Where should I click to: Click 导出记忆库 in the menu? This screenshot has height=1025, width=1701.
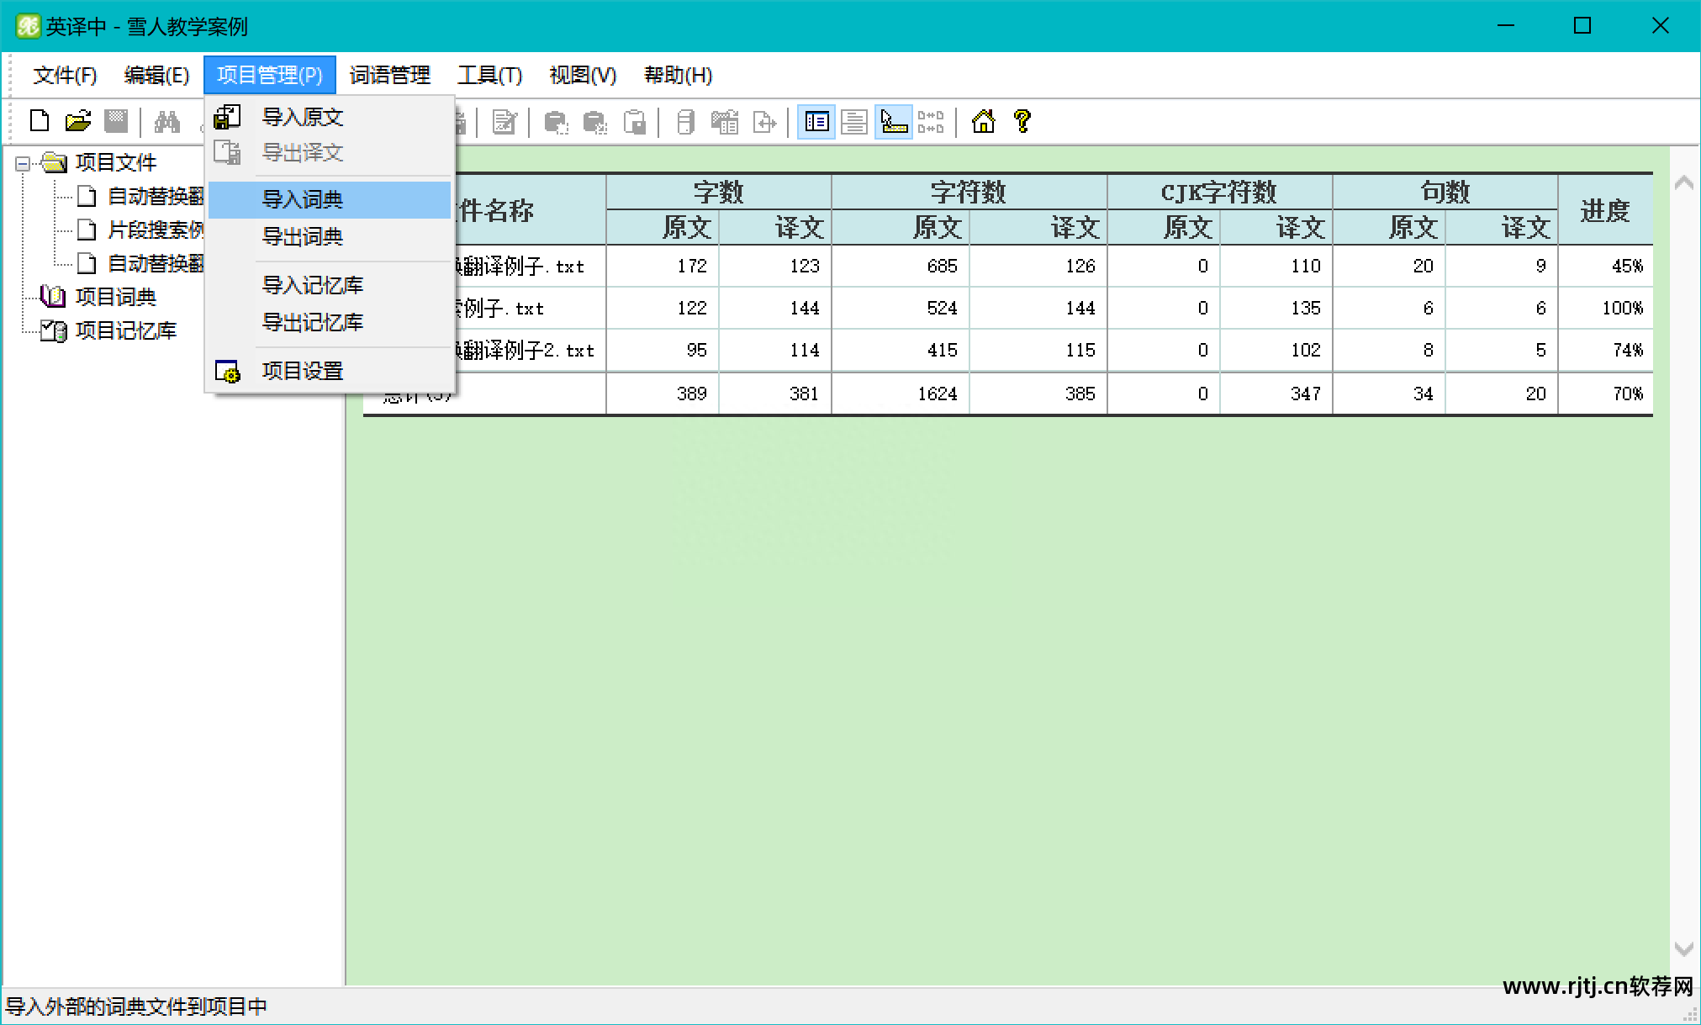pos(312,322)
